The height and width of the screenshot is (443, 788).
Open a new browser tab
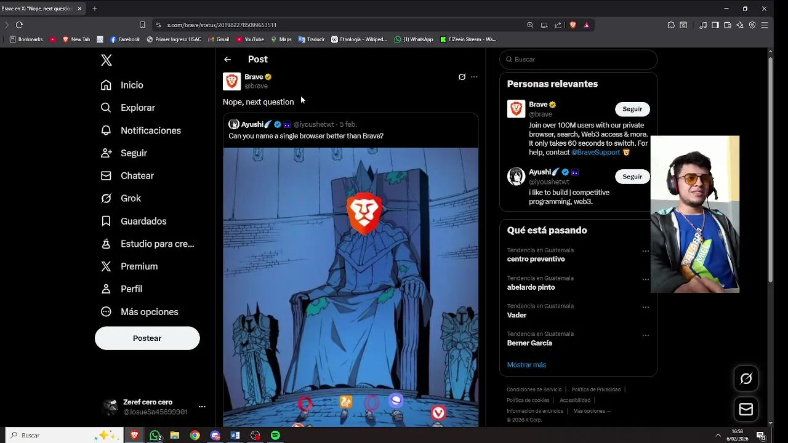click(x=95, y=9)
